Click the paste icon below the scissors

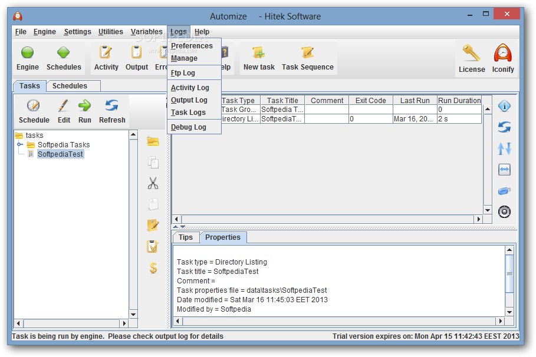(x=153, y=204)
